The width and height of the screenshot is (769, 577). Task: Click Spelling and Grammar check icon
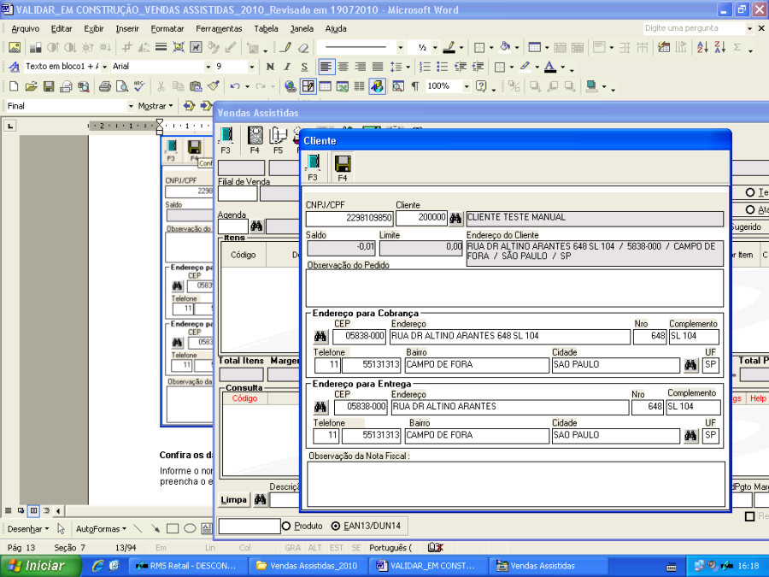(139, 87)
